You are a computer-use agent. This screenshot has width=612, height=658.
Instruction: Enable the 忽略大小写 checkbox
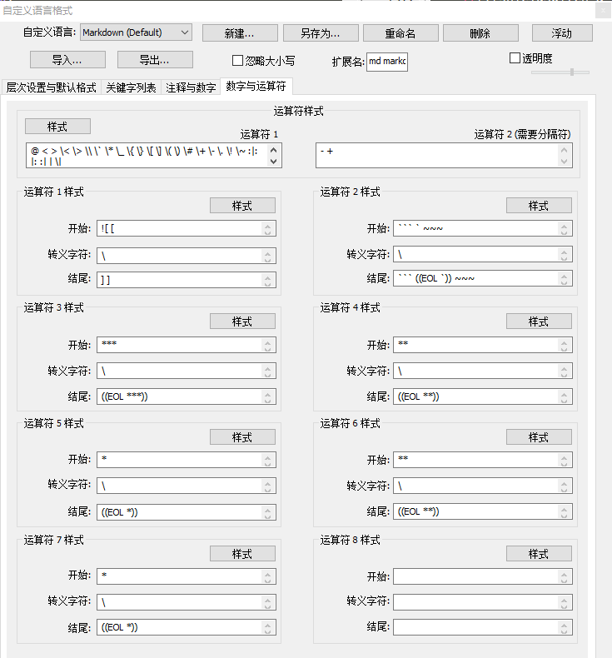[x=238, y=61]
